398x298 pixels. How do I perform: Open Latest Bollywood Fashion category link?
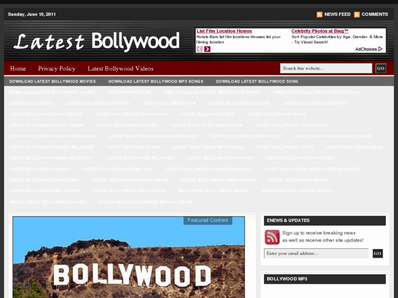coord(97,103)
